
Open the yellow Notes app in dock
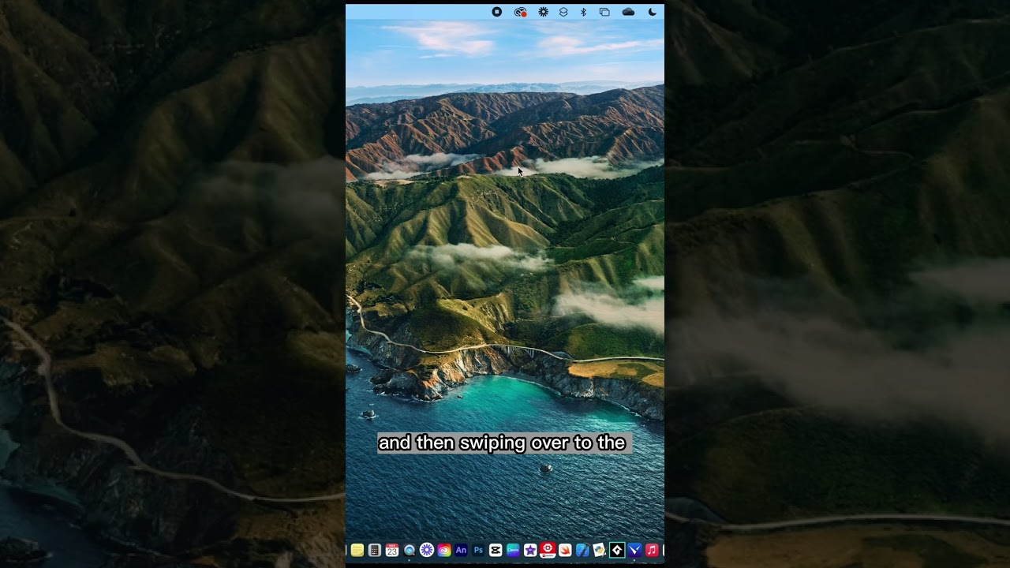pos(357,550)
